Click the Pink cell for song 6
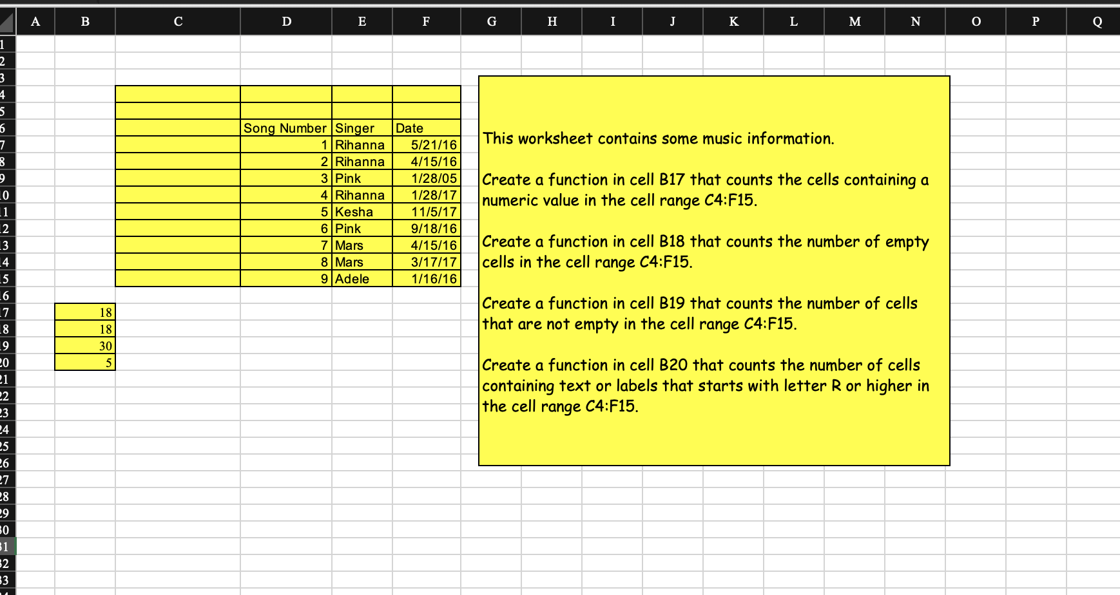This screenshot has width=1120, height=595. (x=362, y=228)
